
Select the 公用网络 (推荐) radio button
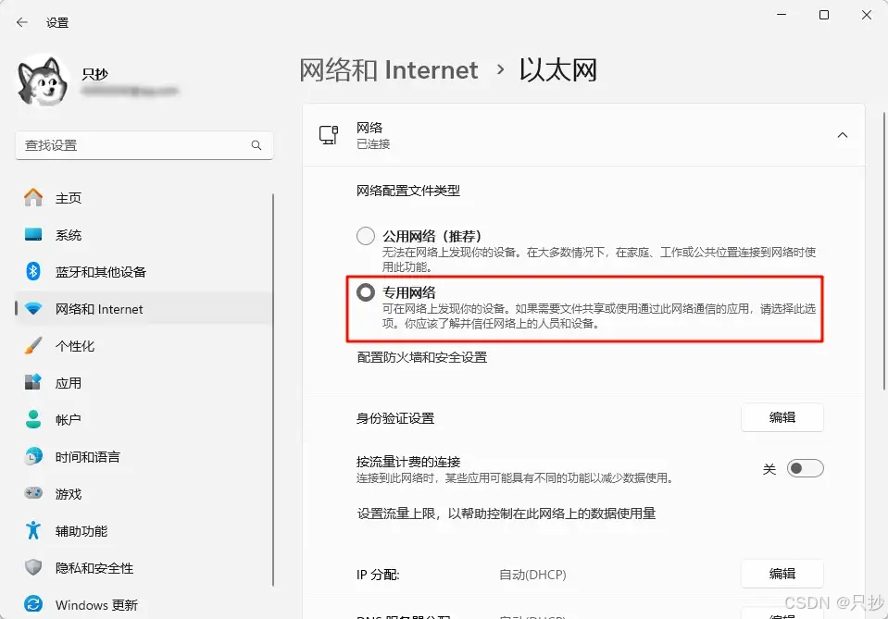(365, 236)
